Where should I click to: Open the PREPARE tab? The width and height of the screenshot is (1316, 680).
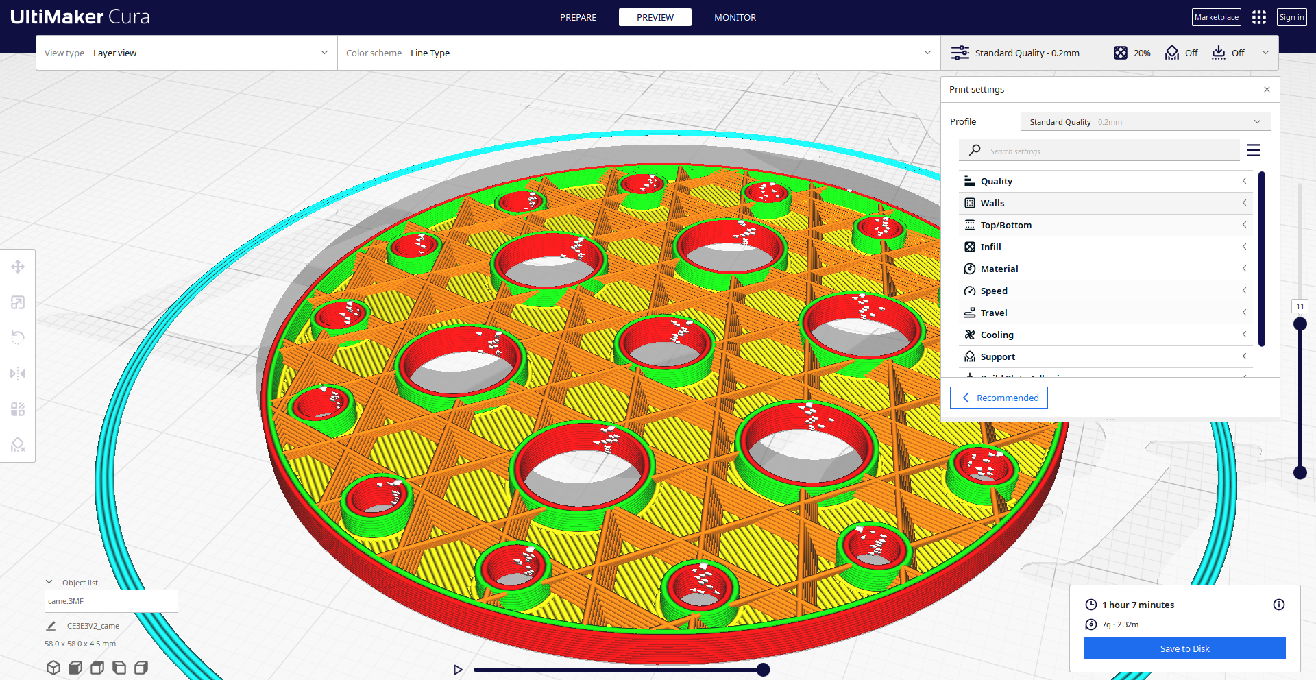click(x=578, y=17)
